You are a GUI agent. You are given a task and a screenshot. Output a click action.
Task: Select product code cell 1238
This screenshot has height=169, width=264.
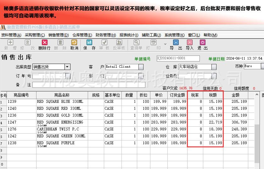click(x=21, y=143)
